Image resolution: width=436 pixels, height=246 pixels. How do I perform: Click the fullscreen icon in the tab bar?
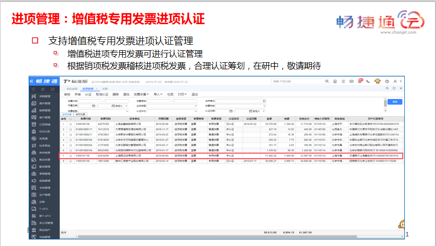coord(394,88)
